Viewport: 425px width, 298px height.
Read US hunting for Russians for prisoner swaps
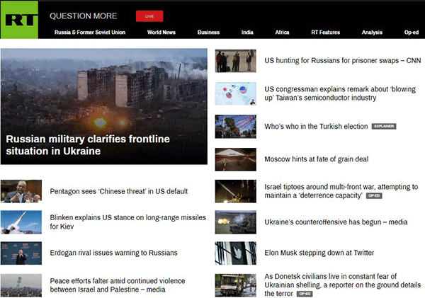tap(343, 60)
